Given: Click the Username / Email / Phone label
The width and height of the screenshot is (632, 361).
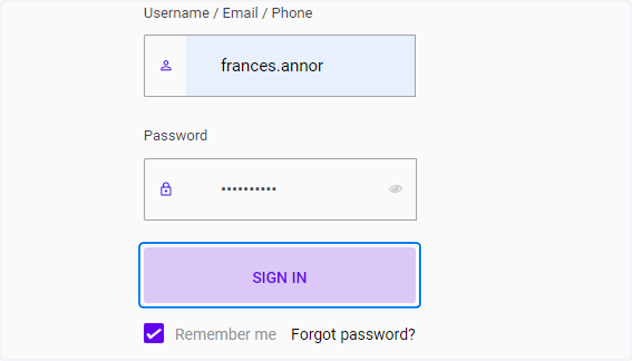Looking at the screenshot, I should [228, 13].
